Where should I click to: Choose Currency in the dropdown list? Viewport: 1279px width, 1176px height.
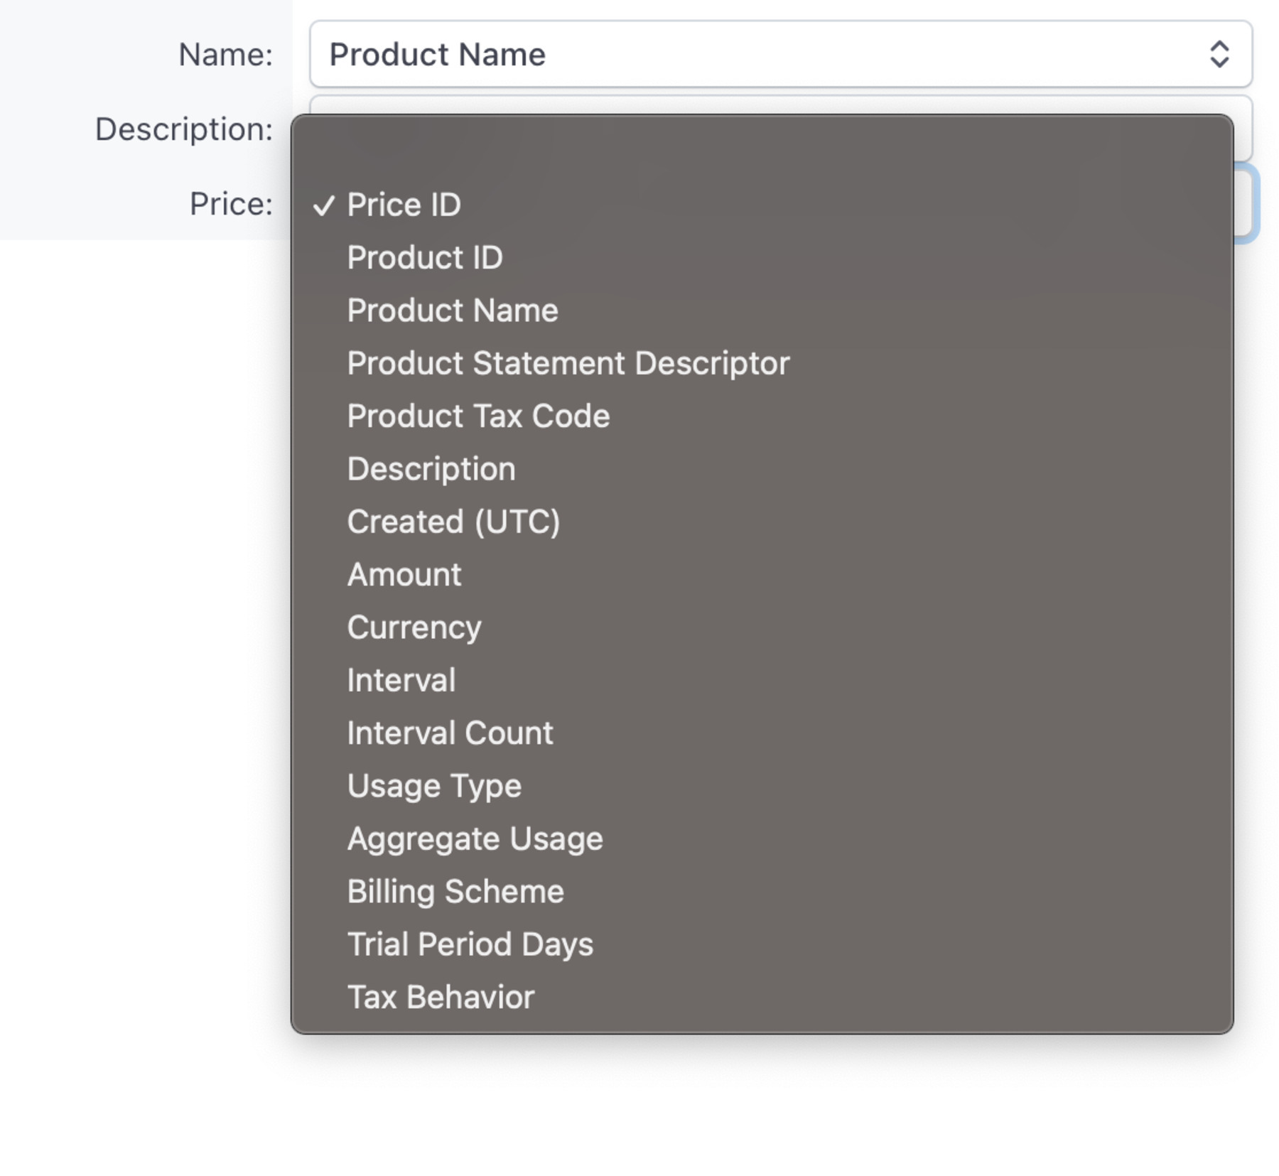414,626
